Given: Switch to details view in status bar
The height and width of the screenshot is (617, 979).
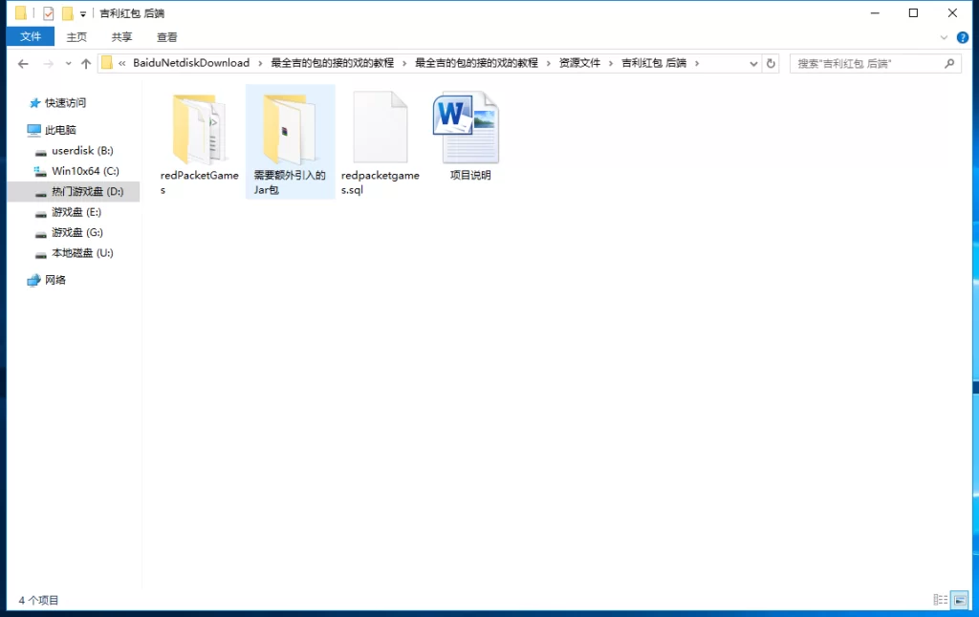Looking at the screenshot, I should point(941,600).
